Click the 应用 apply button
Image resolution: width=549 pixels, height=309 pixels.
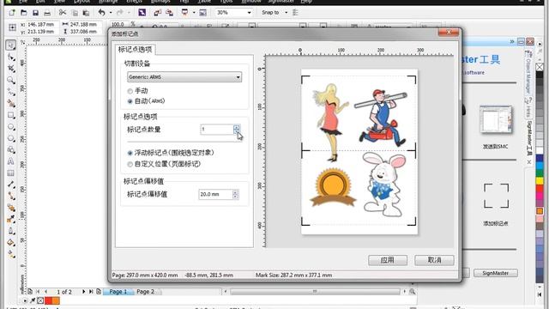(388, 260)
